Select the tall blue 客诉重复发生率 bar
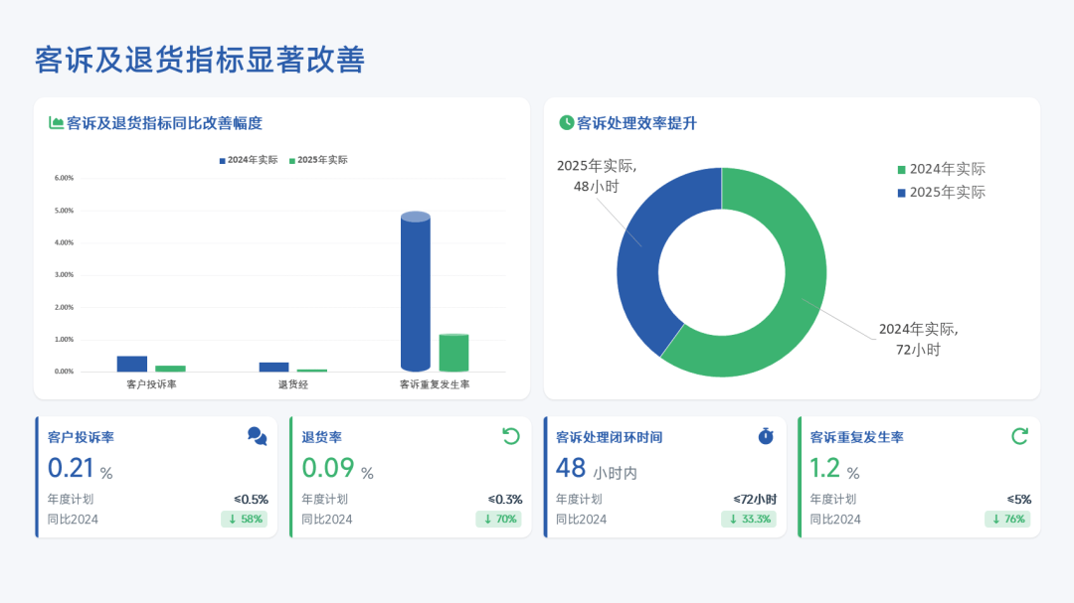The width and height of the screenshot is (1074, 603). [x=415, y=293]
